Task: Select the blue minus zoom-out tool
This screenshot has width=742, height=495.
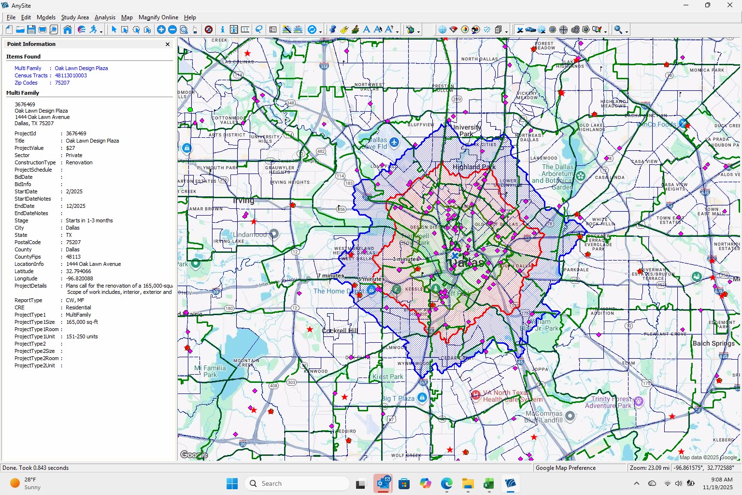Action: (172, 29)
